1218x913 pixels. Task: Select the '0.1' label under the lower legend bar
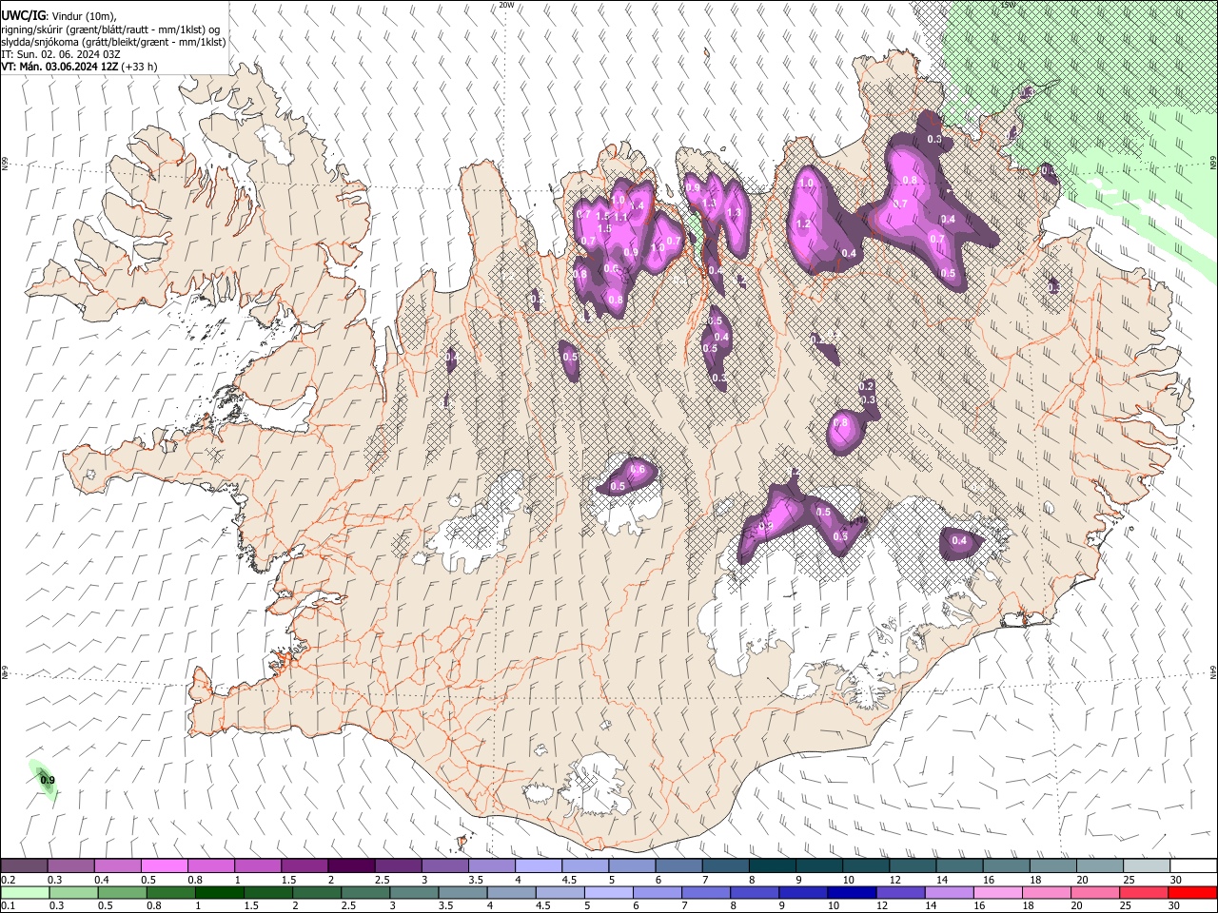pyautogui.click(x=9, y=906)
